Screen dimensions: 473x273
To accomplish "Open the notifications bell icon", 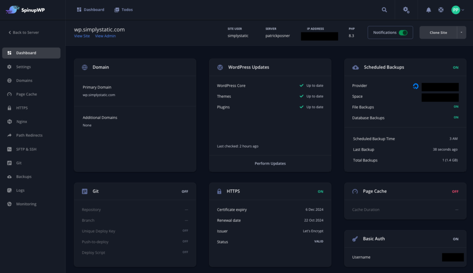I will coord(428,10).
